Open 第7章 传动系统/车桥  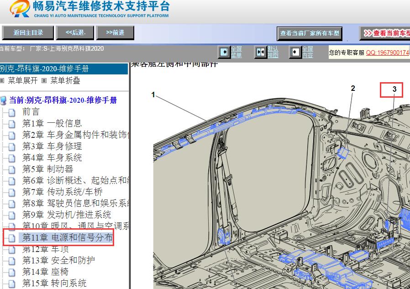coord(62,192)
